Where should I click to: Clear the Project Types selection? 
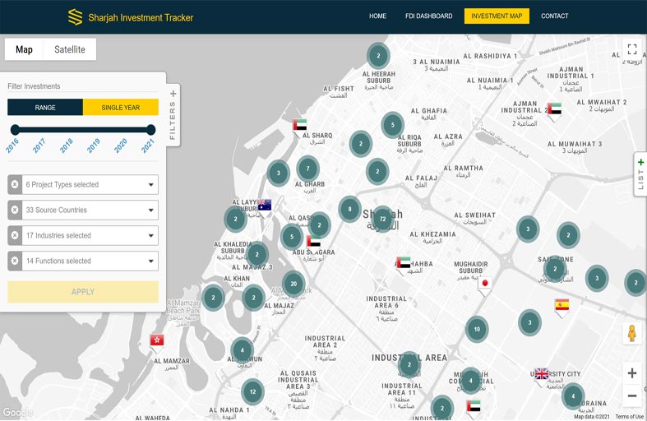tap(15, 185)
